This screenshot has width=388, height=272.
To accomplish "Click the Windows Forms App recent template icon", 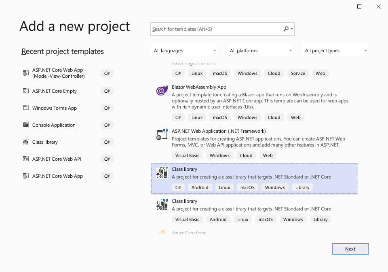I will [26, 108].
